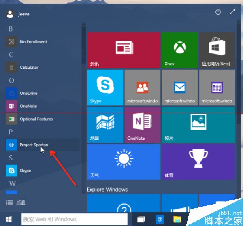Viewport: 243px width, 226px height.
Task: Open the 地图 maps tile
Action: click(105, 125)
